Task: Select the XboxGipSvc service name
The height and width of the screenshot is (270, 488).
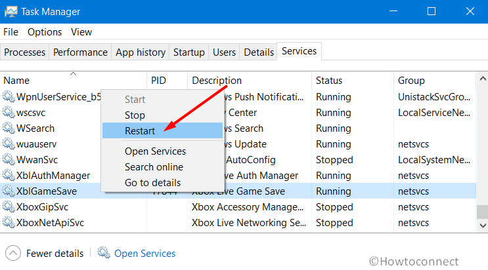Action: [42, 207]
